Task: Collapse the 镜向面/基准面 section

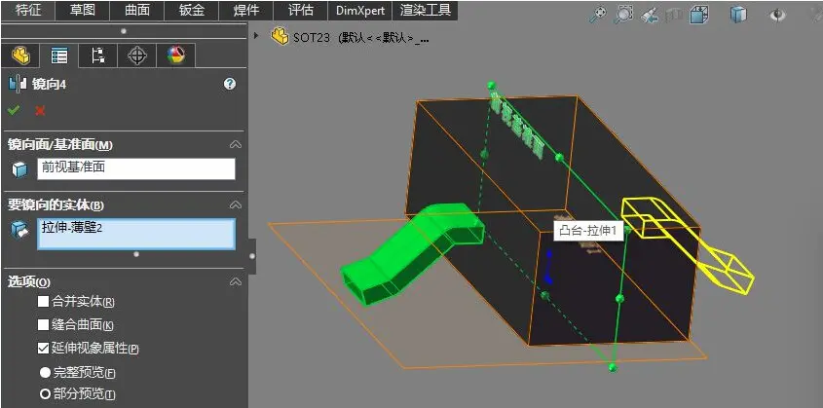Action: [x=236, y=145]
